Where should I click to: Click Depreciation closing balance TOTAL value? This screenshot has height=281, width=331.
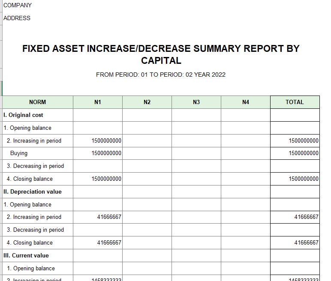(306, 243)
